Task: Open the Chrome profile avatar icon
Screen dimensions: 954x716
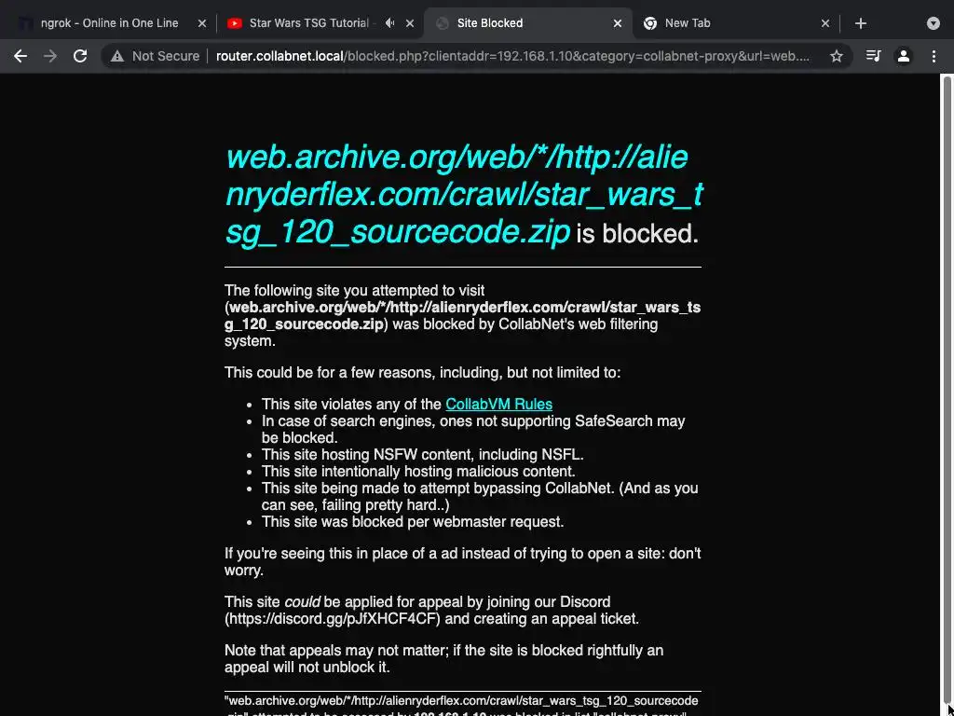Action: click(x=904, y=56)
